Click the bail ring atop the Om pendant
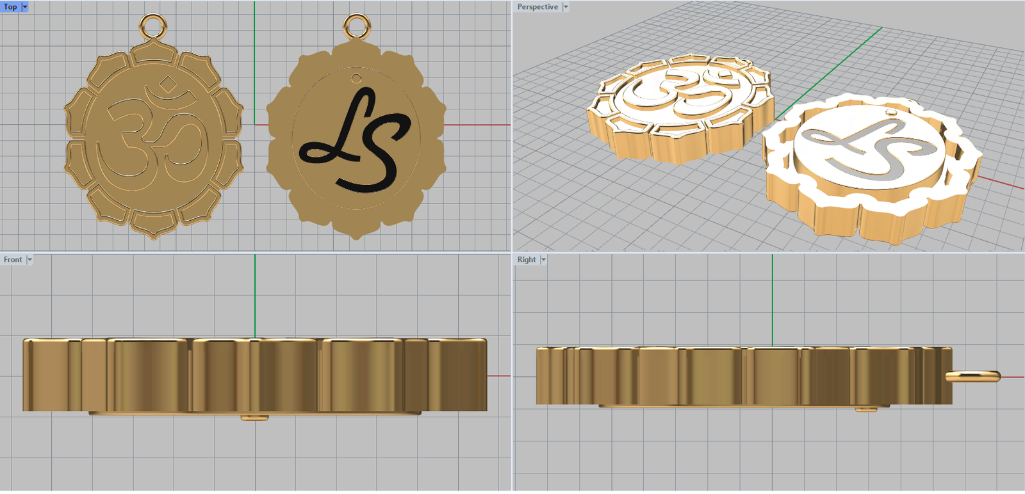Viewport: 1025px width, 494px height. pyautogui.click(x=152, y=26)
